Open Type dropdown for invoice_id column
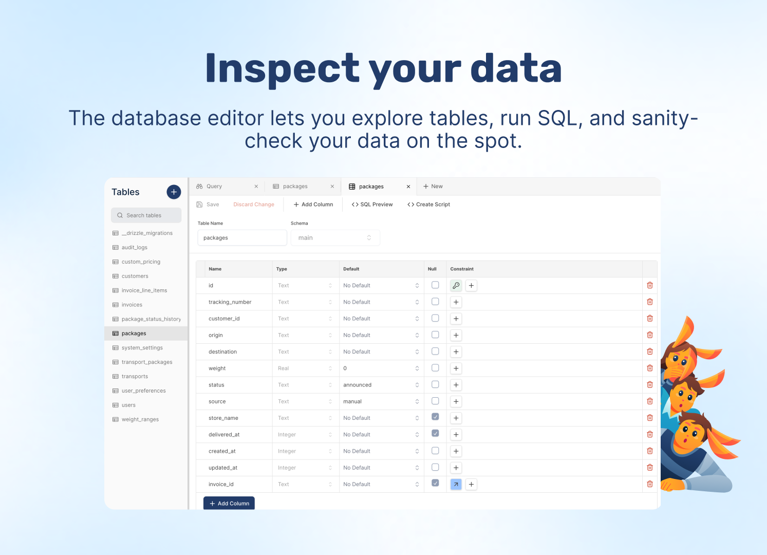 coord(305,484)
